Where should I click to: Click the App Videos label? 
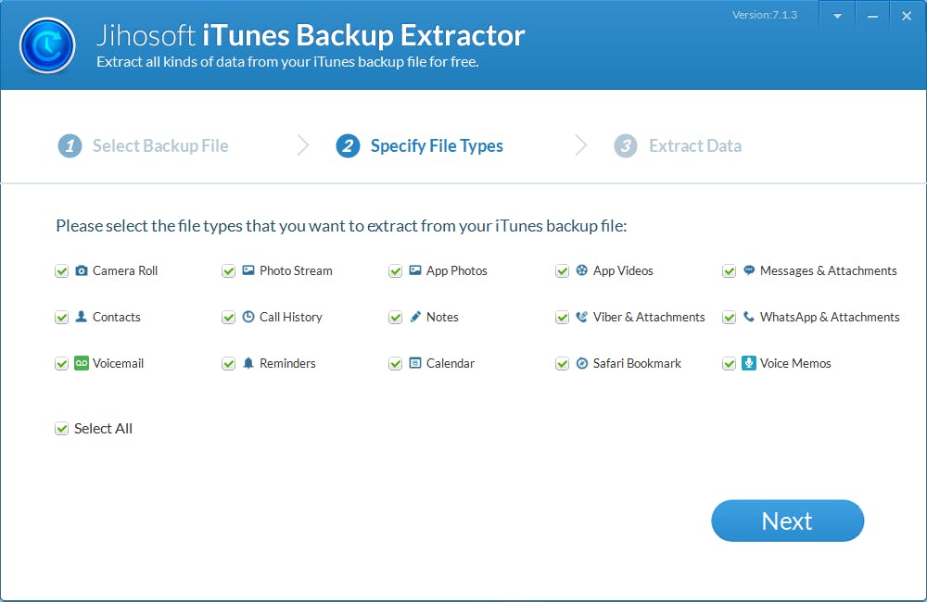pos(623,270)
